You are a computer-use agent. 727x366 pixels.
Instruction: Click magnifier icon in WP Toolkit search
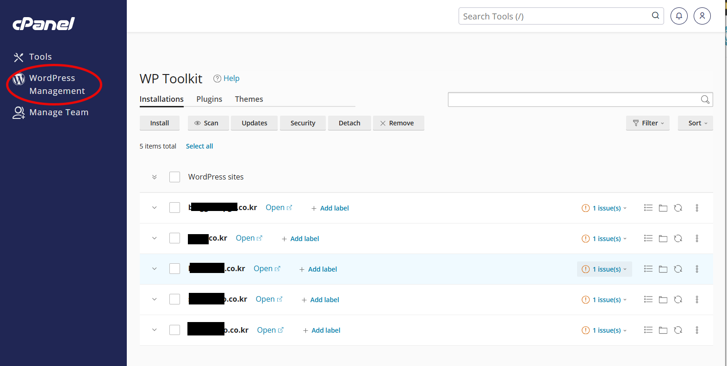point(705,99)
